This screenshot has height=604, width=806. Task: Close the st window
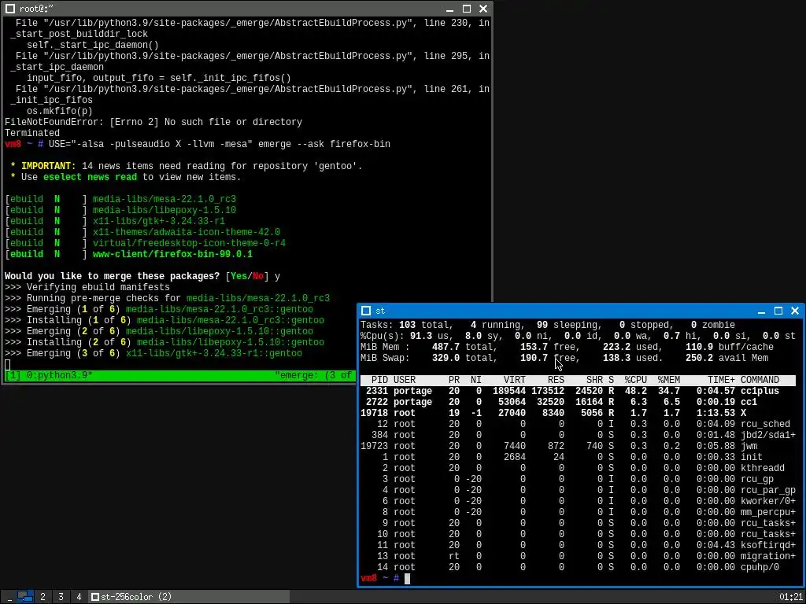[795, 311]
